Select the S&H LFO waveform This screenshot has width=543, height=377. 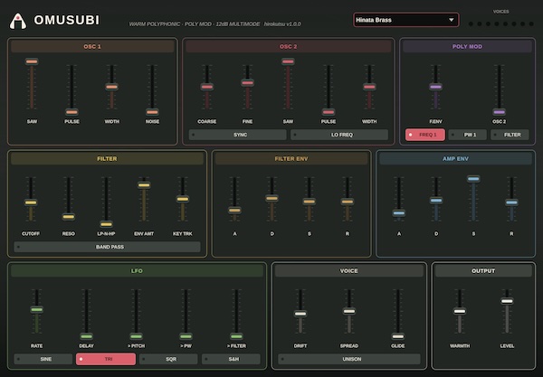tap(231, 359)
